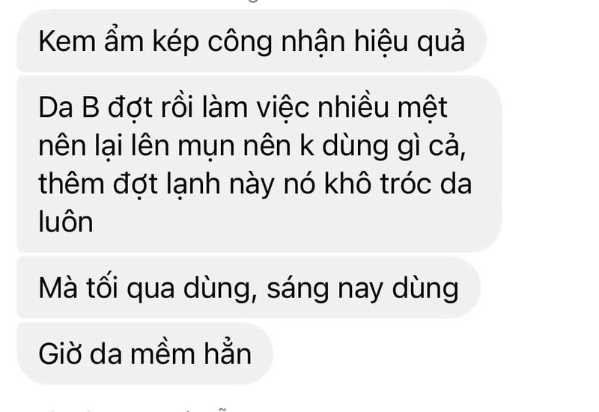
Task: Click the word "luôn" in the long message
Action: click(x=66, y=222)
